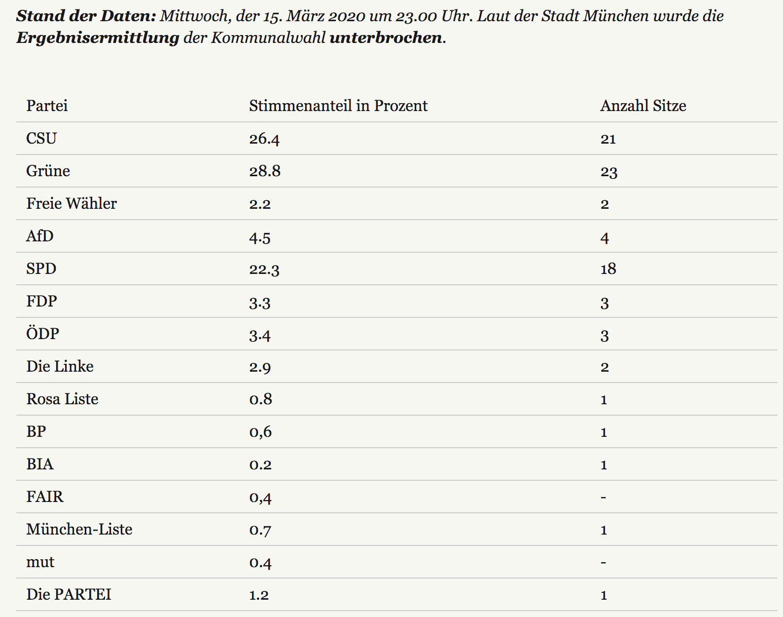Viewport: 783px width, 617px height.
Task: Click the Partei column header
Action: click(x=47, y=106)
